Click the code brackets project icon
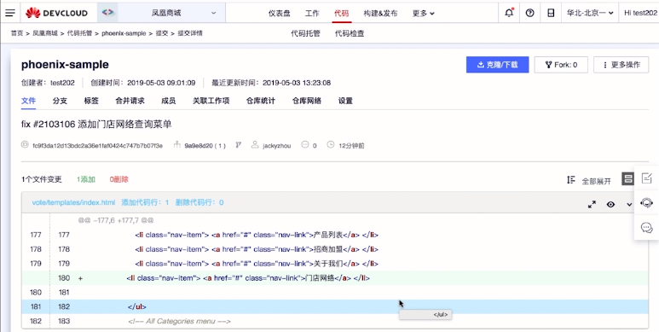The width and height of the screenshot is (659, 332). [107, 13]
